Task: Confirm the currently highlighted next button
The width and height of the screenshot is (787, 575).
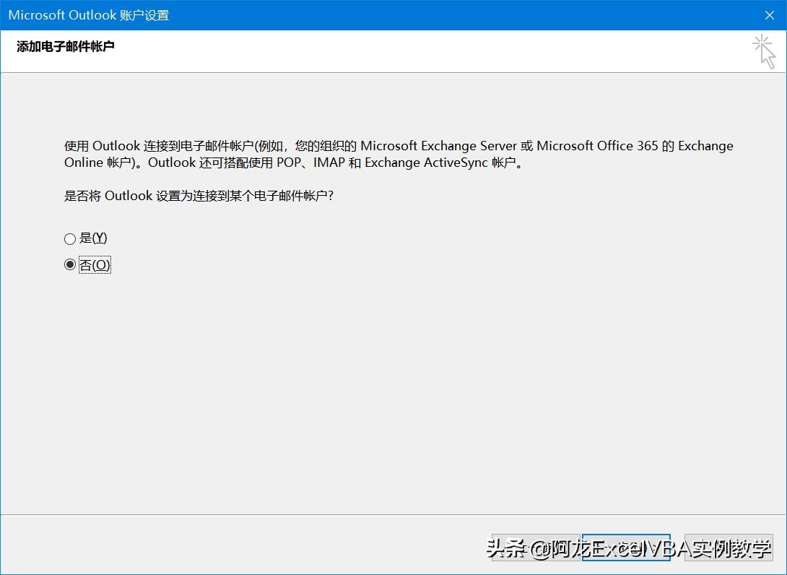Action: [627, 549]
